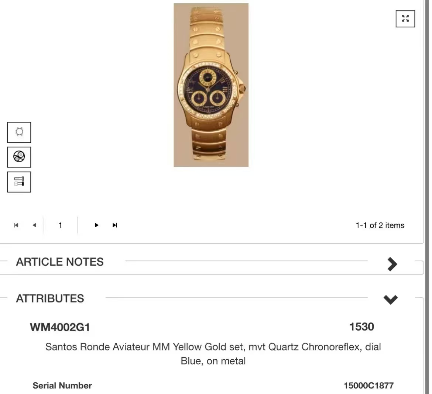Expand the Article Notes section

pos(392,264)
